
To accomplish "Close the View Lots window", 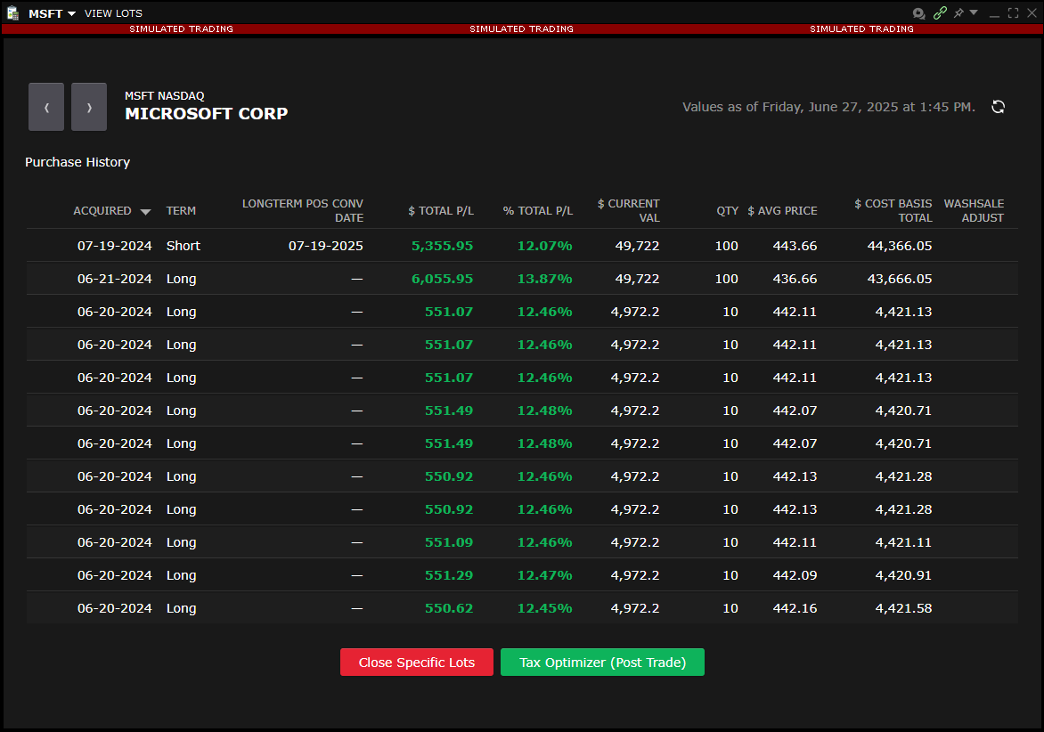I will click(x=1032, y=13).
